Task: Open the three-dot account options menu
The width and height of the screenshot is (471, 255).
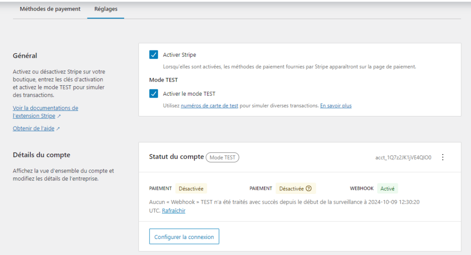Action: pos(442,157)
